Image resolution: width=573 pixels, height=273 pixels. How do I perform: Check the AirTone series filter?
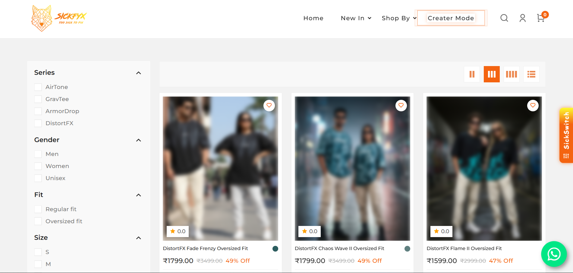click(38, 87)
